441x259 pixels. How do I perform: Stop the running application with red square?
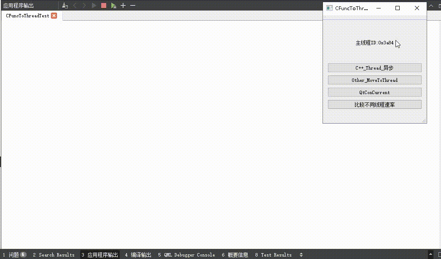click(x=103, y=5)
